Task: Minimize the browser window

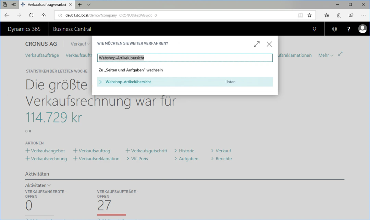Action: pos(337,4)
